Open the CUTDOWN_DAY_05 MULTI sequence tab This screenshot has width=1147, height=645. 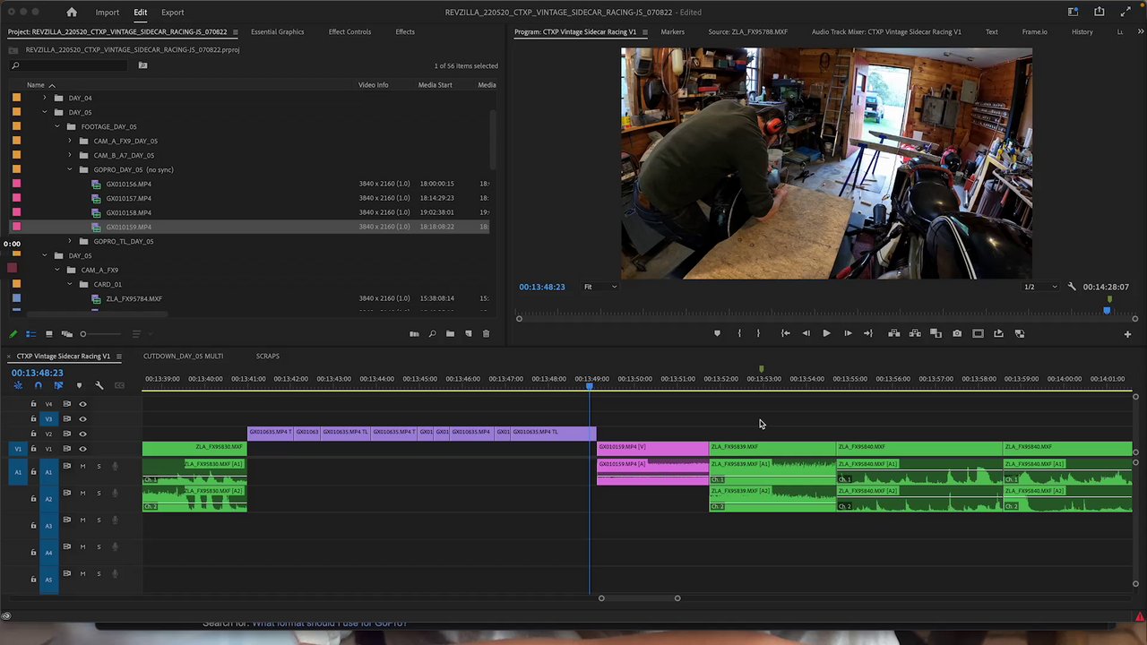(183, 356)
